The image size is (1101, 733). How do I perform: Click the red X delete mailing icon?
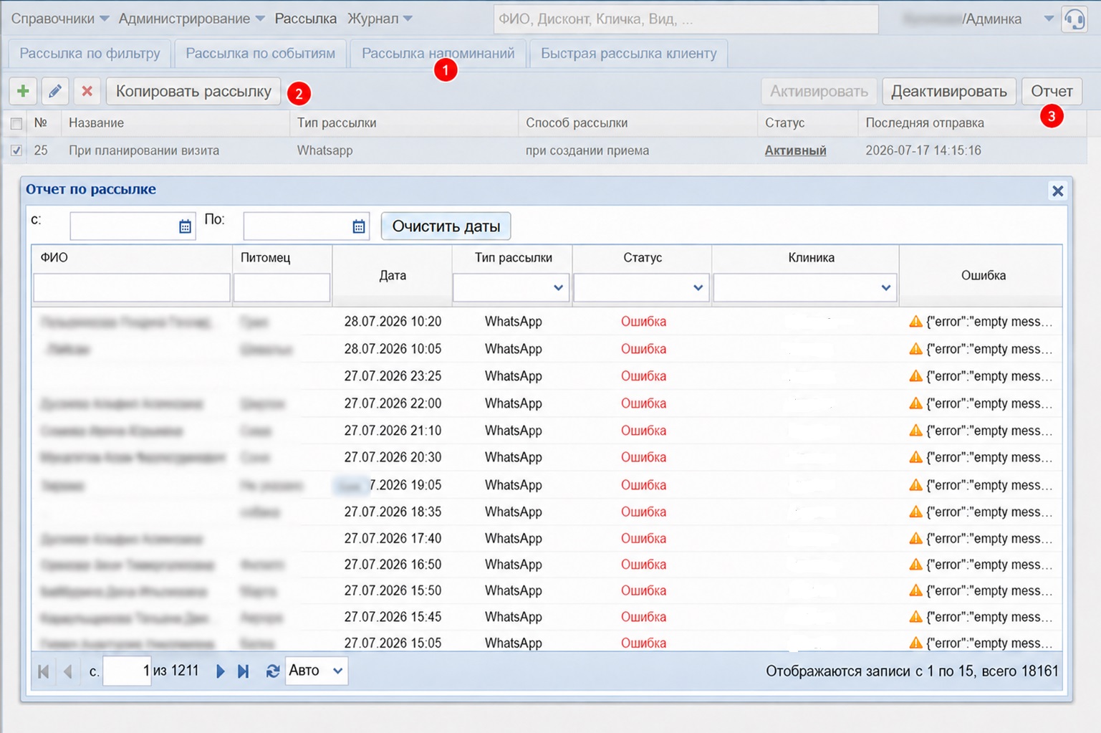(x=87, y=91)
